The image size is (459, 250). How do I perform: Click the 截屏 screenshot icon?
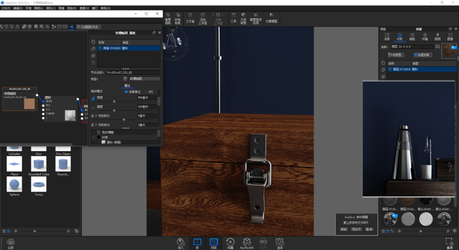(x=450, y=243)
